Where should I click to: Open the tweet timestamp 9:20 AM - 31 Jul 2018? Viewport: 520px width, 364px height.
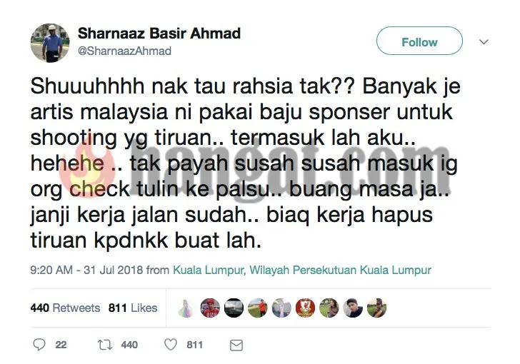click(x=86, y=270)
